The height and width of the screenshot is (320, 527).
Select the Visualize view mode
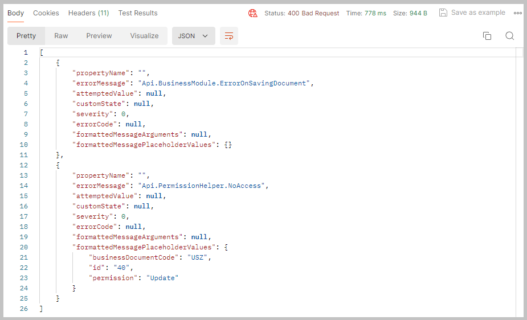(x=144, y=36)
